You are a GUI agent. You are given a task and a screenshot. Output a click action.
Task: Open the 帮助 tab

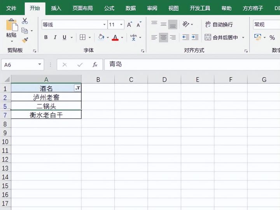[x=226, y=8]
